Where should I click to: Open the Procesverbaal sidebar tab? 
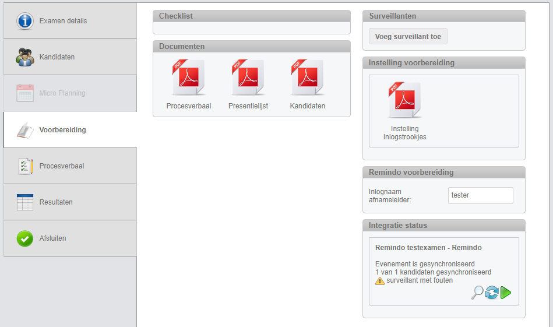pyautogui.click(x=70, y=166)
